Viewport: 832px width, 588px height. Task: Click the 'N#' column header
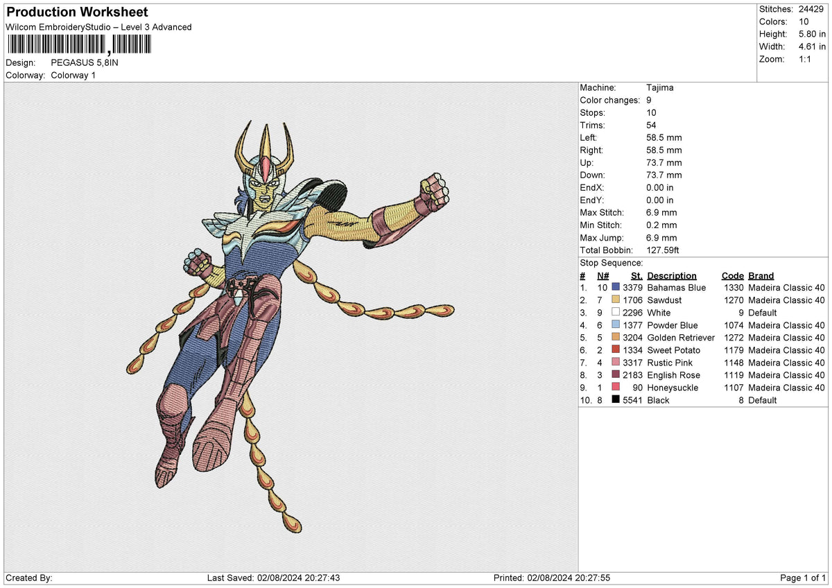point(603,276)
